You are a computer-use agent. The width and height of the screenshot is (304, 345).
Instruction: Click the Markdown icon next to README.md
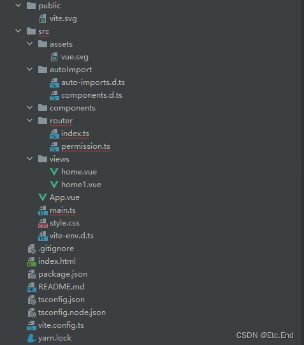[x=31, y=287]
